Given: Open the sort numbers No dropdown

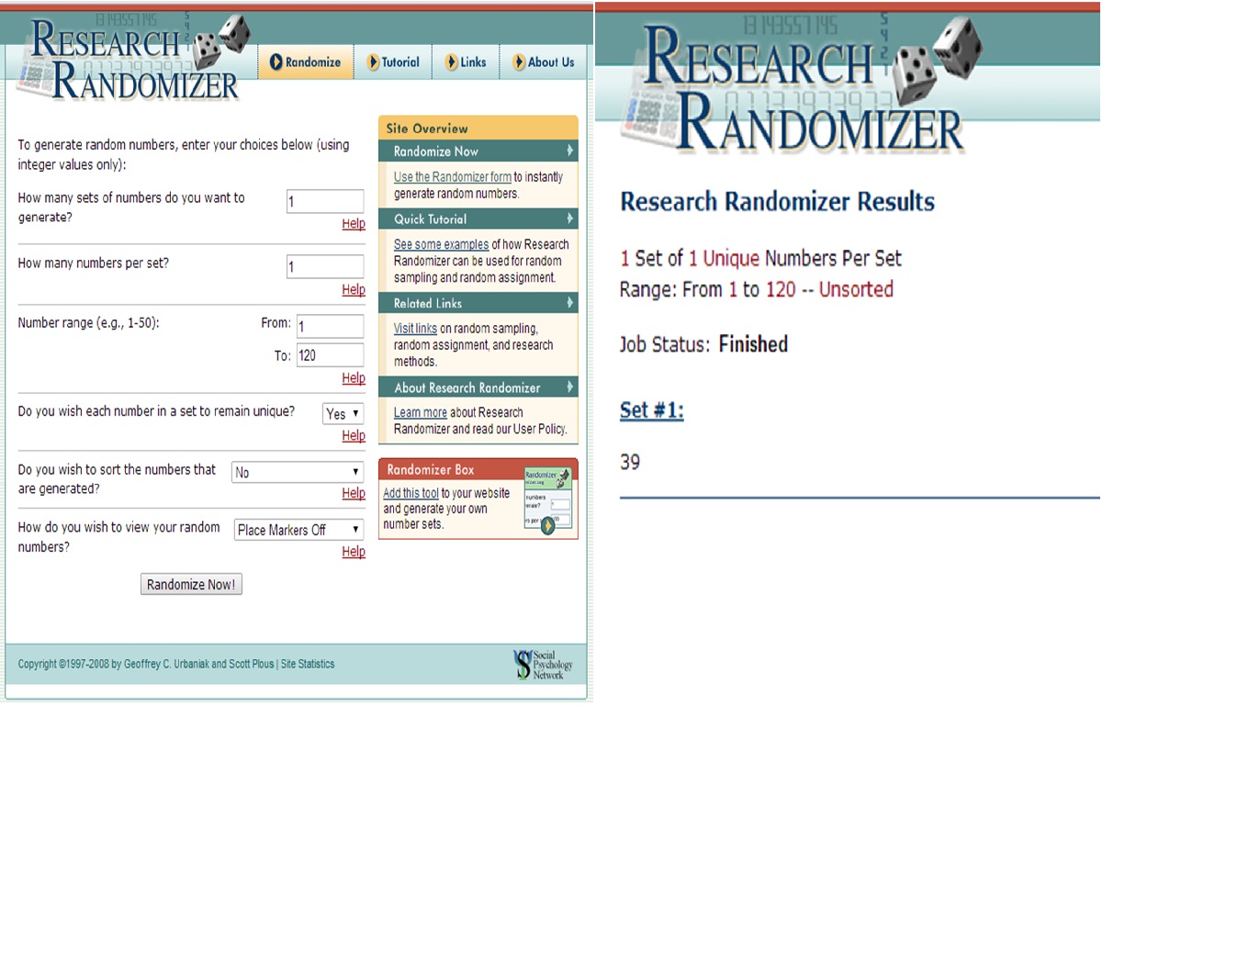Looking at the screenshot, I should click(x=298, y=472).
